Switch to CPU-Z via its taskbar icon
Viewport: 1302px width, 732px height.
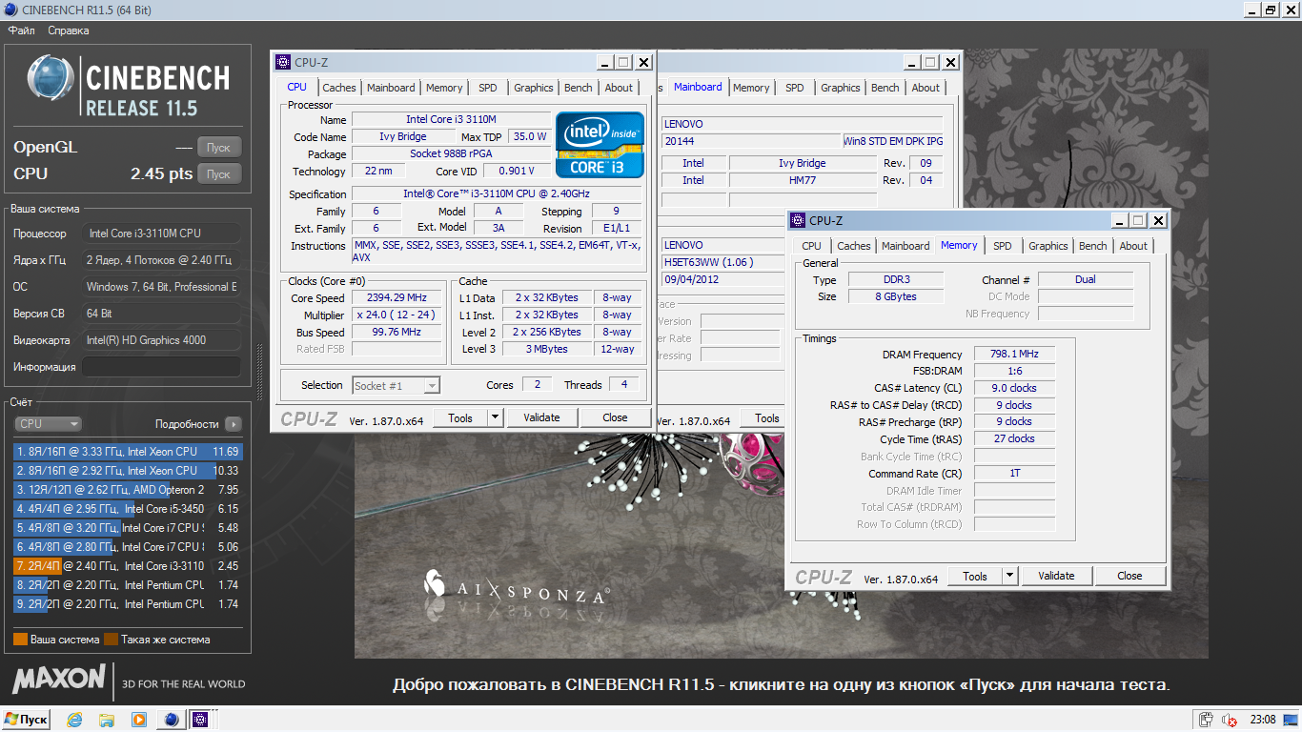point(201,720)
